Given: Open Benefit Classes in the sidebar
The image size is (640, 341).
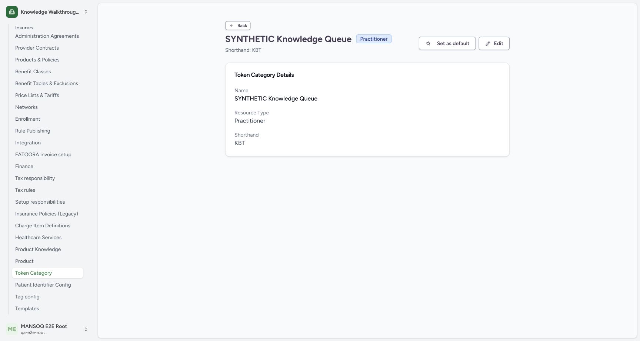Looking at the screenshot, I should pos(33,71).
